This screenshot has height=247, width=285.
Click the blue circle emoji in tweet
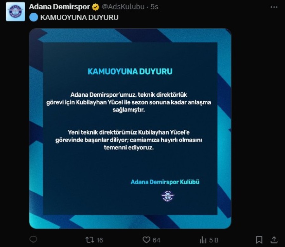[34, 17]
